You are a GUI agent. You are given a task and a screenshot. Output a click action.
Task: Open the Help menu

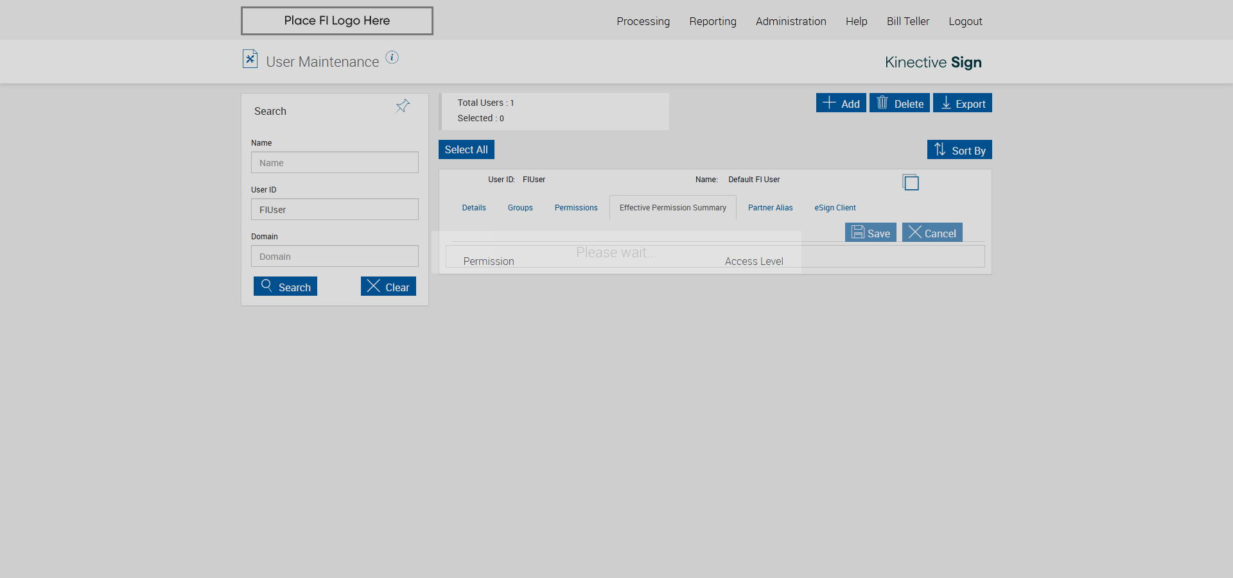(856, 21)
